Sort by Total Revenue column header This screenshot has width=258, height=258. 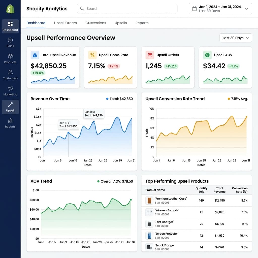(219, 190)
